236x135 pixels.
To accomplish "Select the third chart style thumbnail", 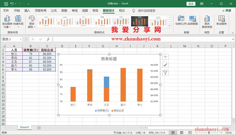I will (x=83, y=21).
